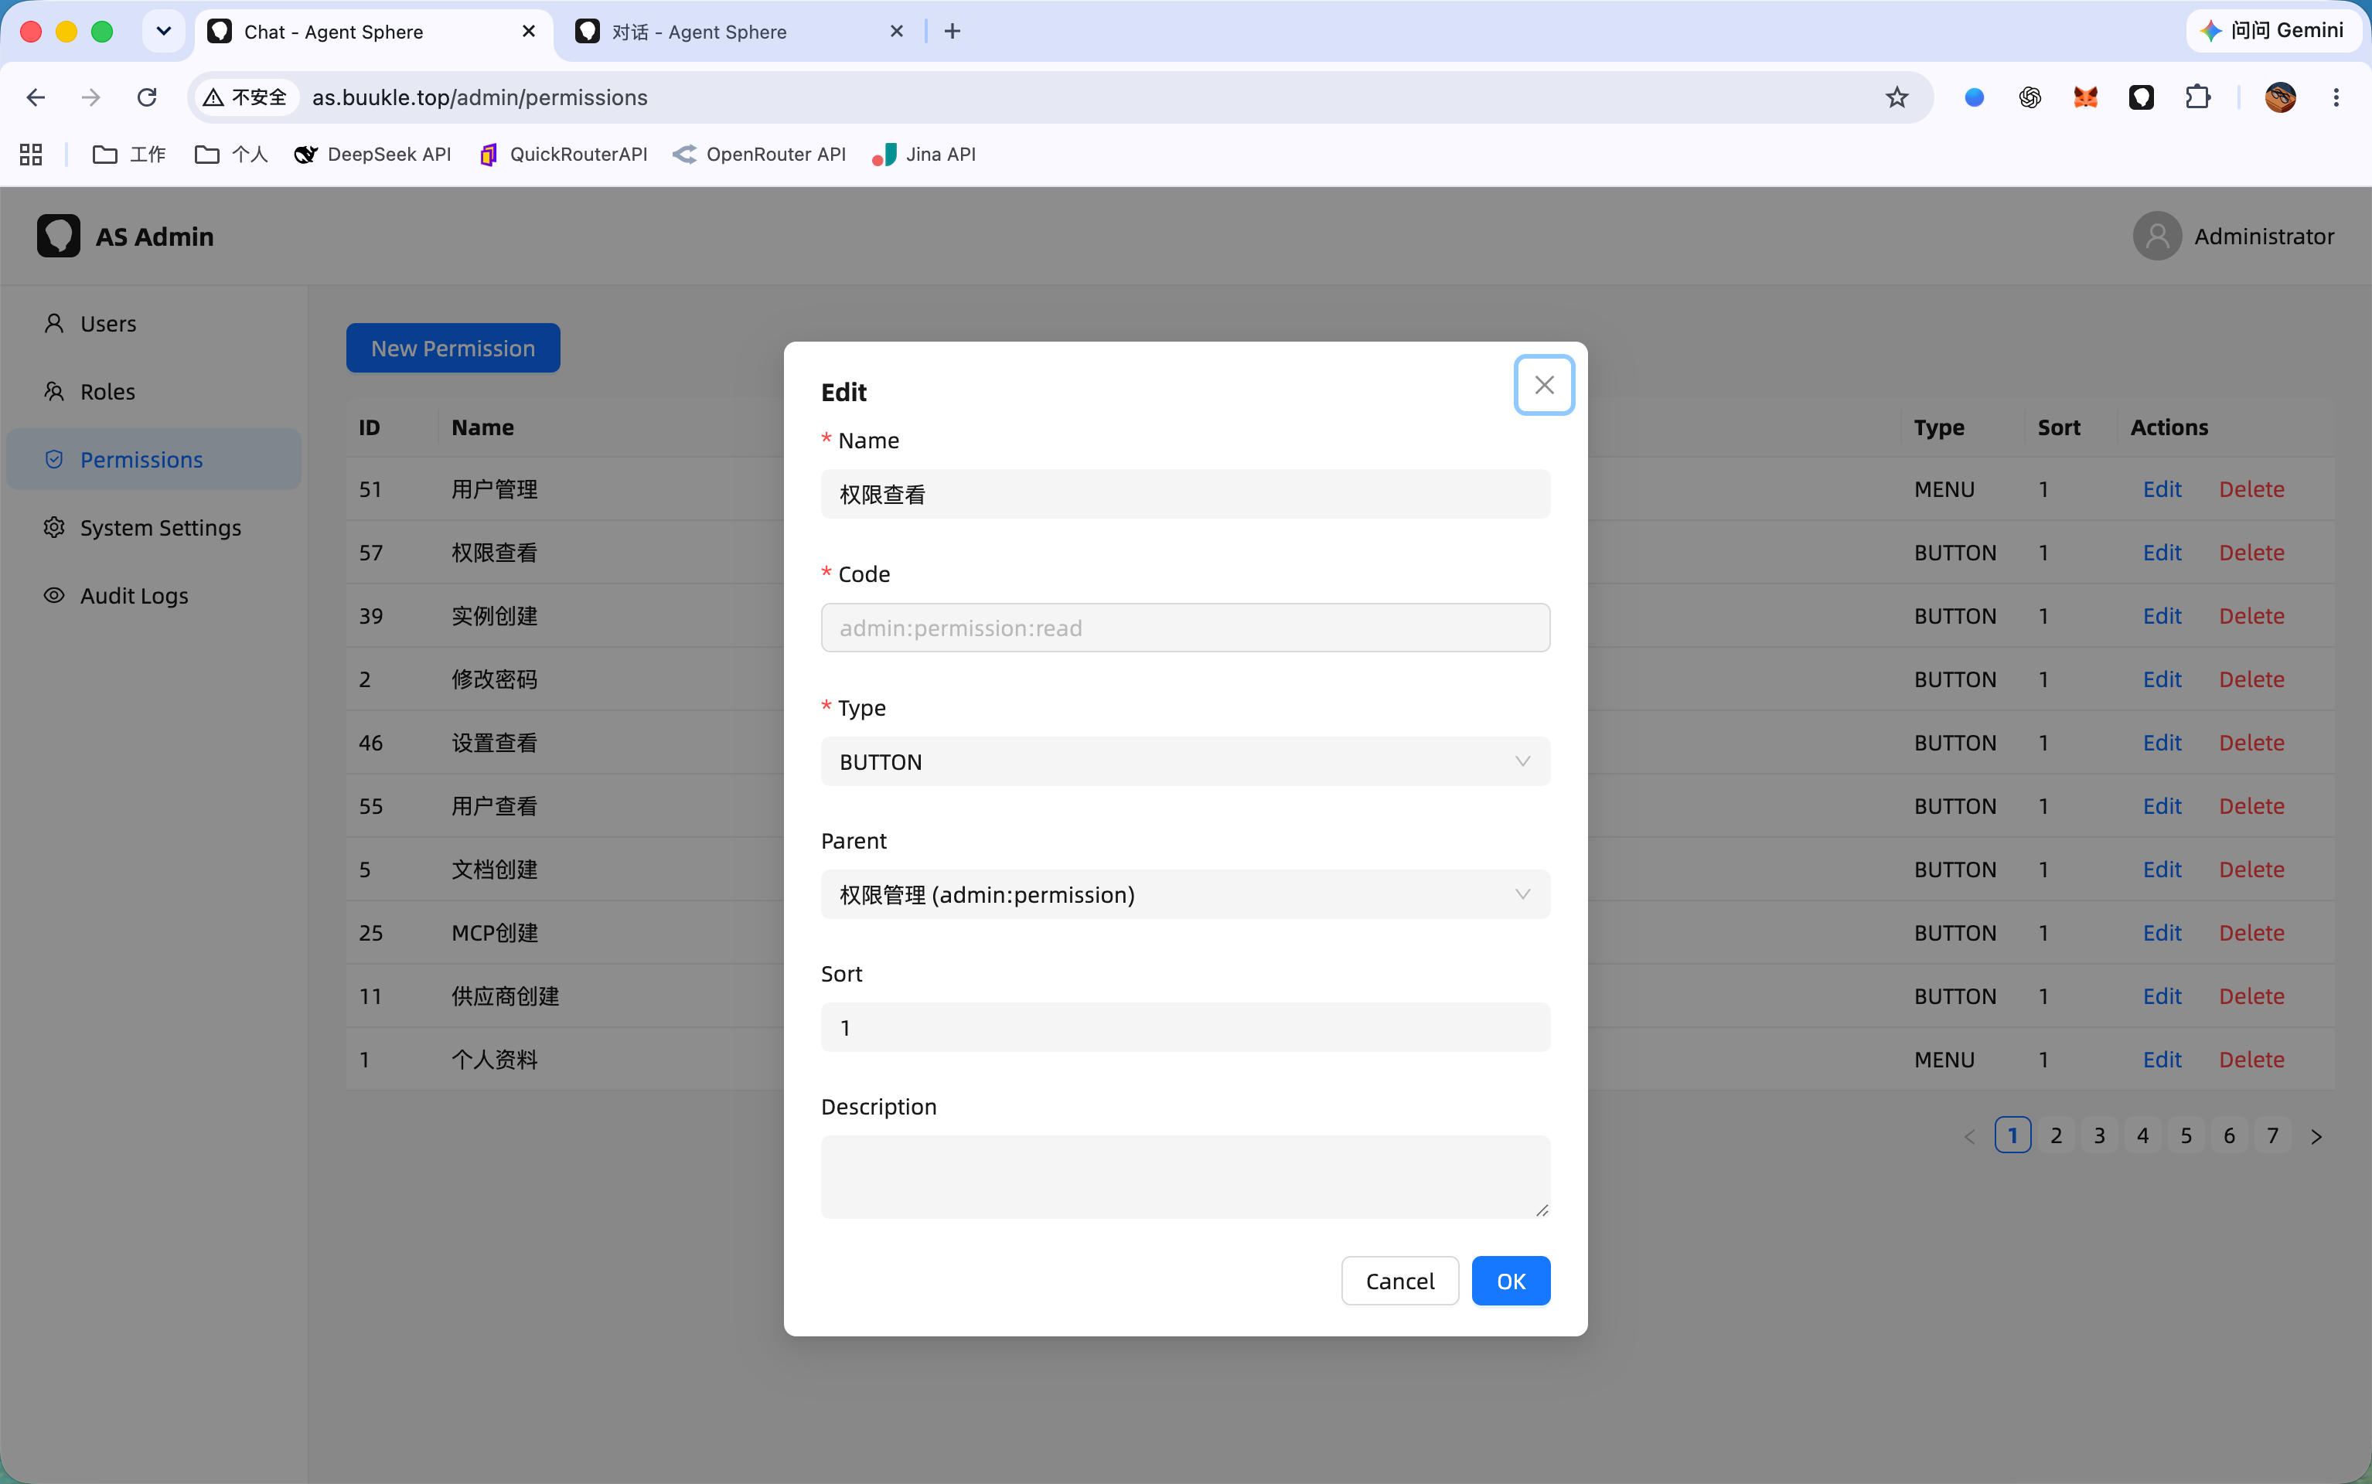Focus the Sort input field

(1185, 1028)
